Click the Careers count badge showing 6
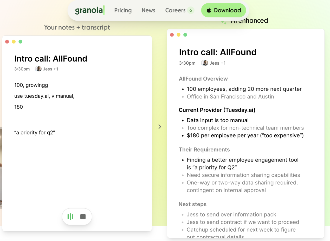The image size is (330, 241). (191, 10)
